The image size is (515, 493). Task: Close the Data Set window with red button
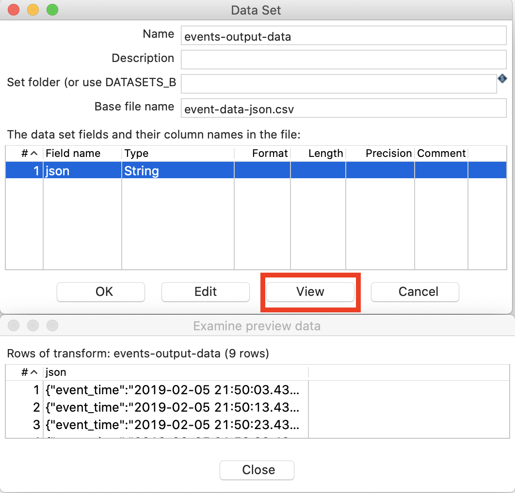tap(14, 10)
